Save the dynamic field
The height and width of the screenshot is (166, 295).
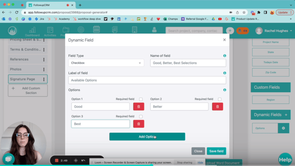click(217, 151)
